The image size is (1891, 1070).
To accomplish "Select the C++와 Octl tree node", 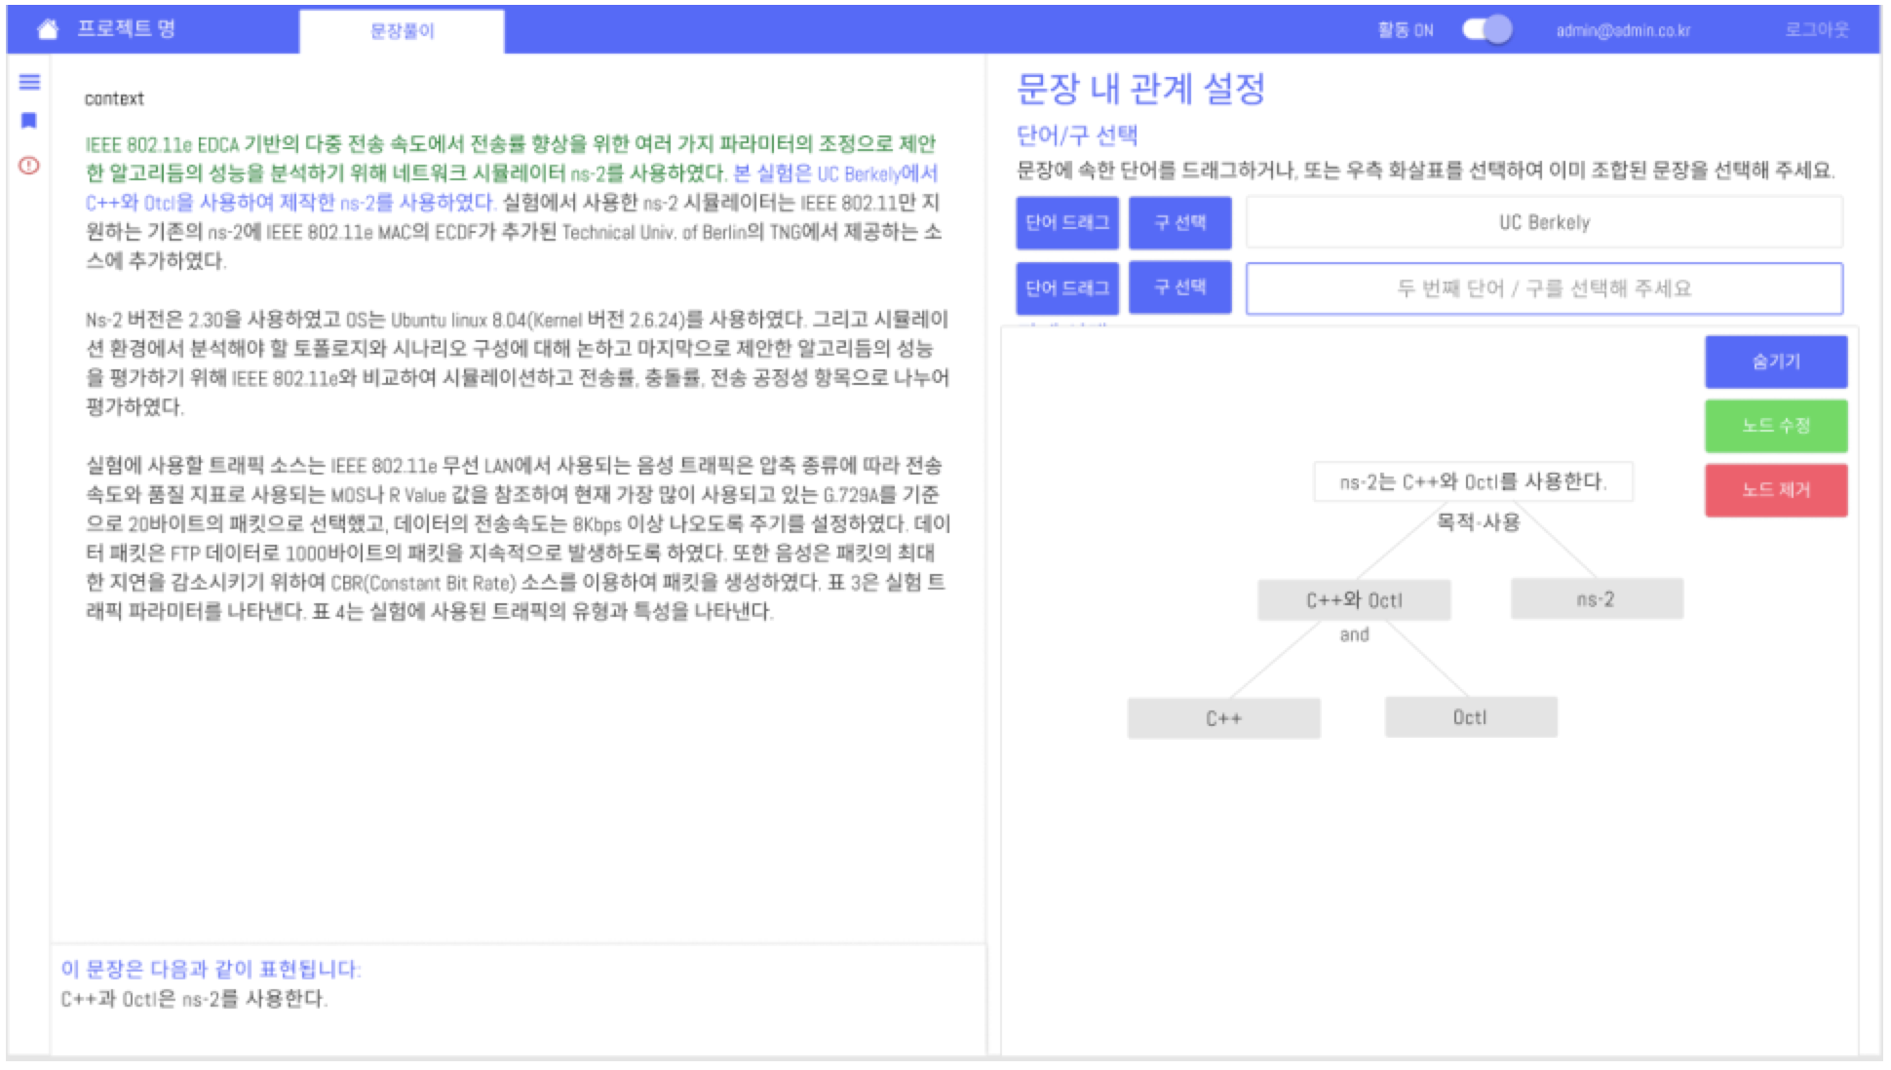I will point(1354,600).
